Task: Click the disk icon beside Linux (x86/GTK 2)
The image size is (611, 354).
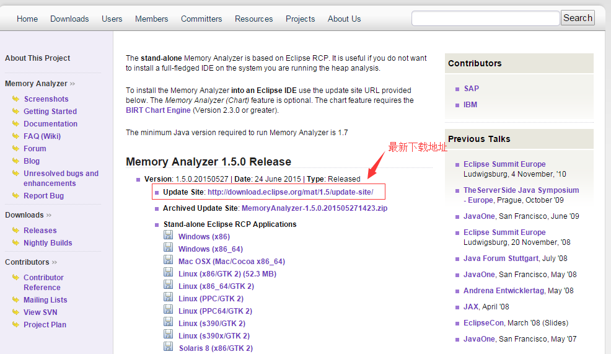Action: click(x=169, y=273)
